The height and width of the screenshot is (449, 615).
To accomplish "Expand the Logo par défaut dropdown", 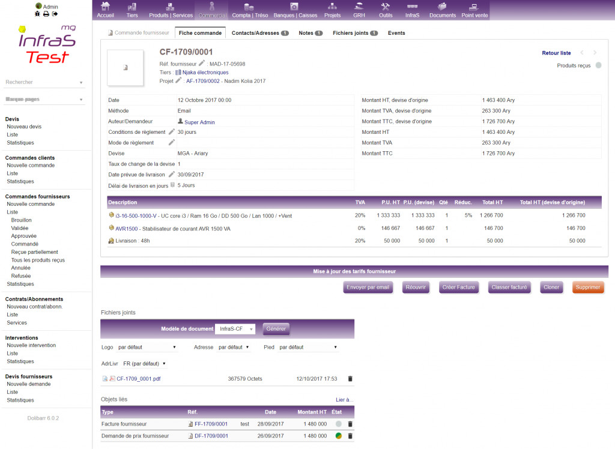I will (x=147, y=347).
